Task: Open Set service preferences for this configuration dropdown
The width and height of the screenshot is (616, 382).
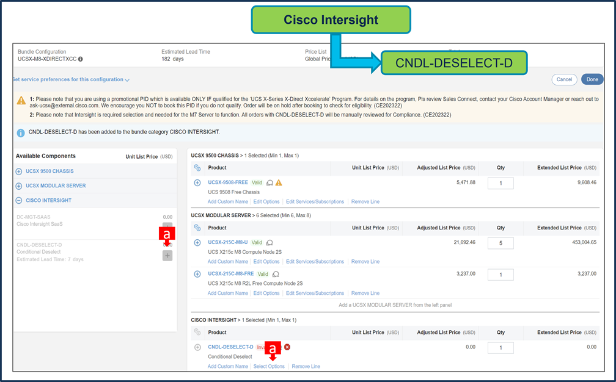Action: tap(71, 79)
